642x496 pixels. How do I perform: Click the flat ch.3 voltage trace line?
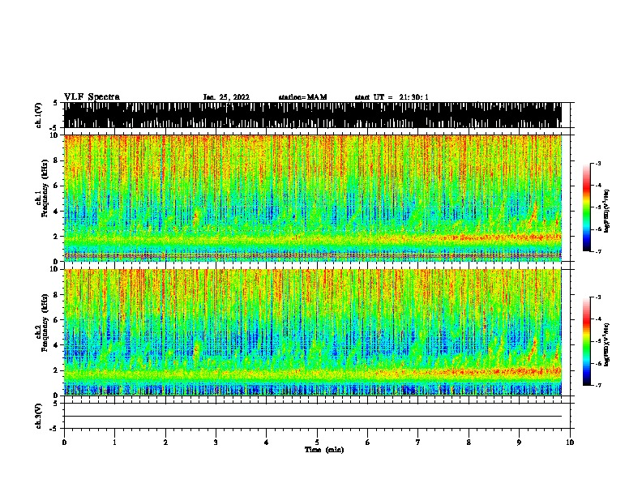coord(313,417)
